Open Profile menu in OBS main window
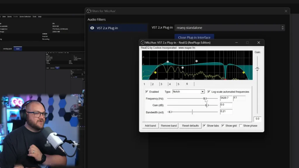 click(16, 17)
